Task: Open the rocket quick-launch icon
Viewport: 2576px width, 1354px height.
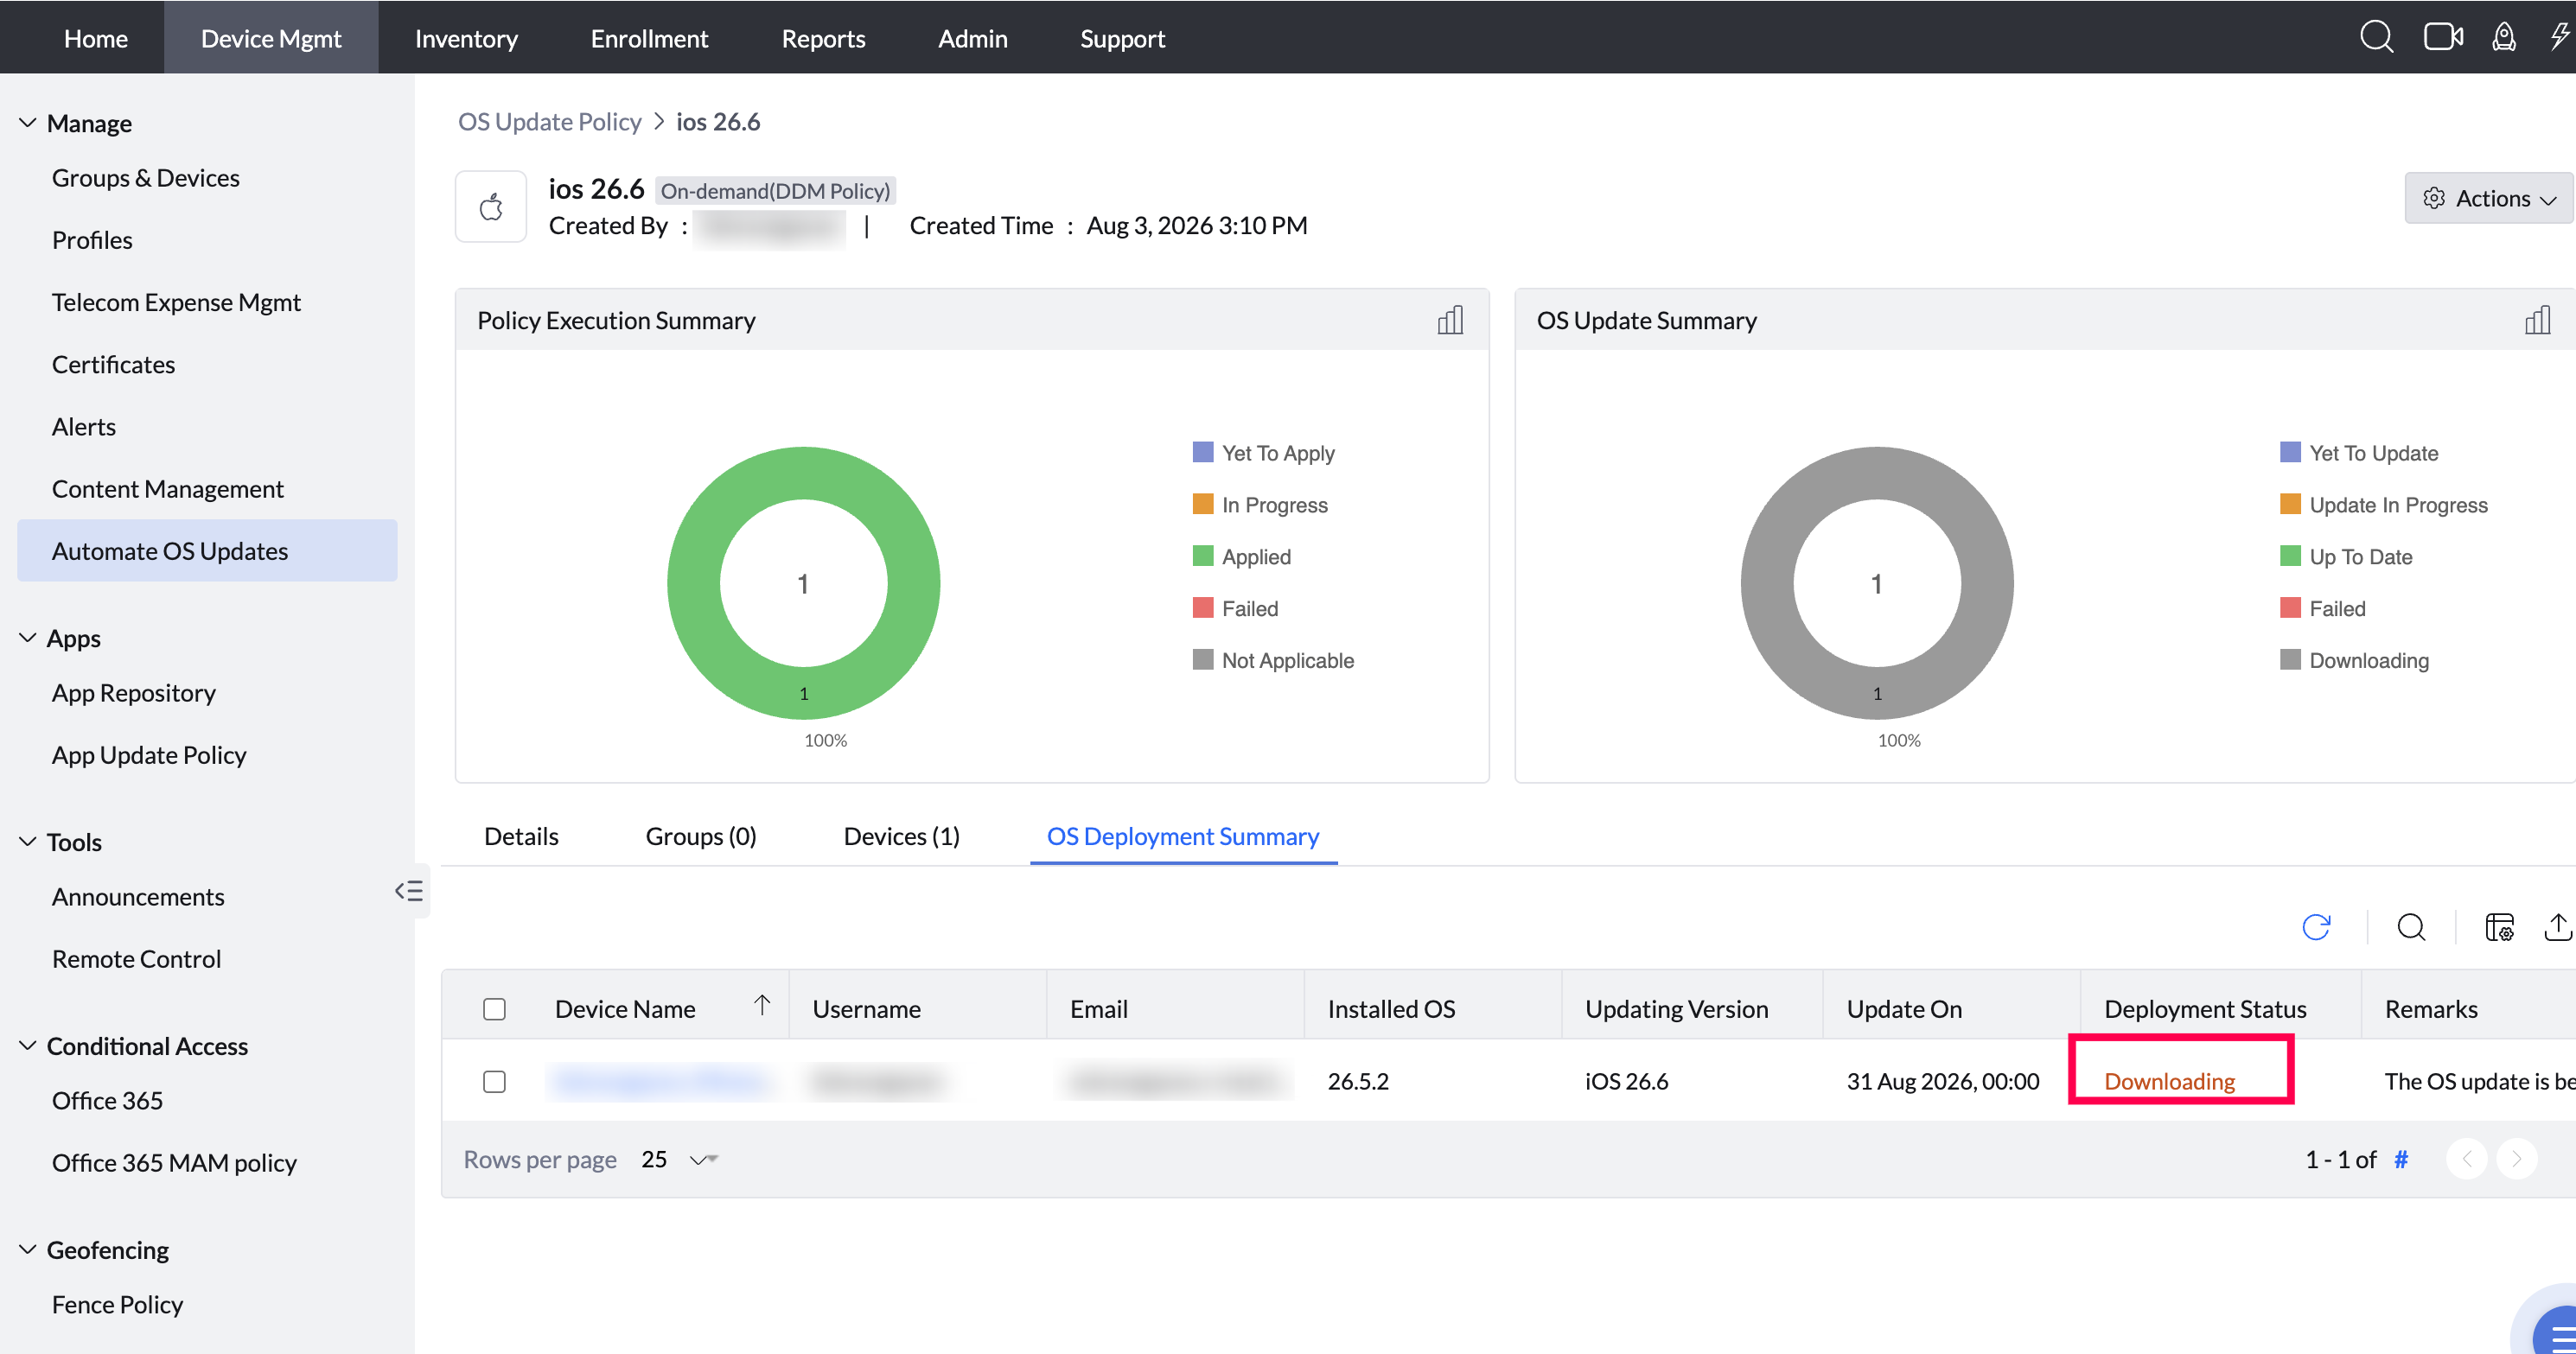Action: [x=2503, y=38]
